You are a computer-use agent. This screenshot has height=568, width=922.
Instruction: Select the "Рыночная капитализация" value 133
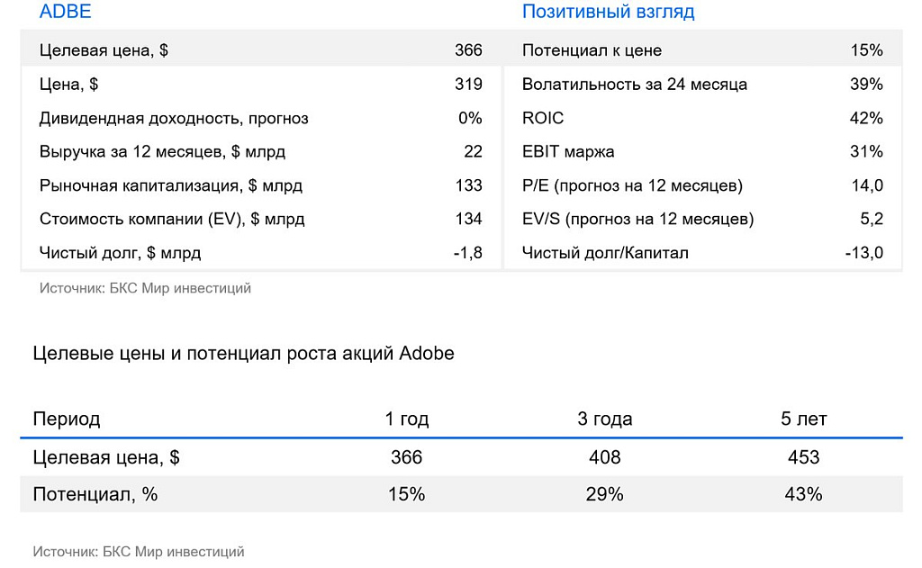[468, 186]
